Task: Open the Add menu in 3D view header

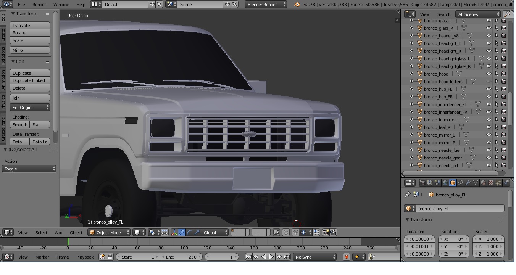Action: 58,232
